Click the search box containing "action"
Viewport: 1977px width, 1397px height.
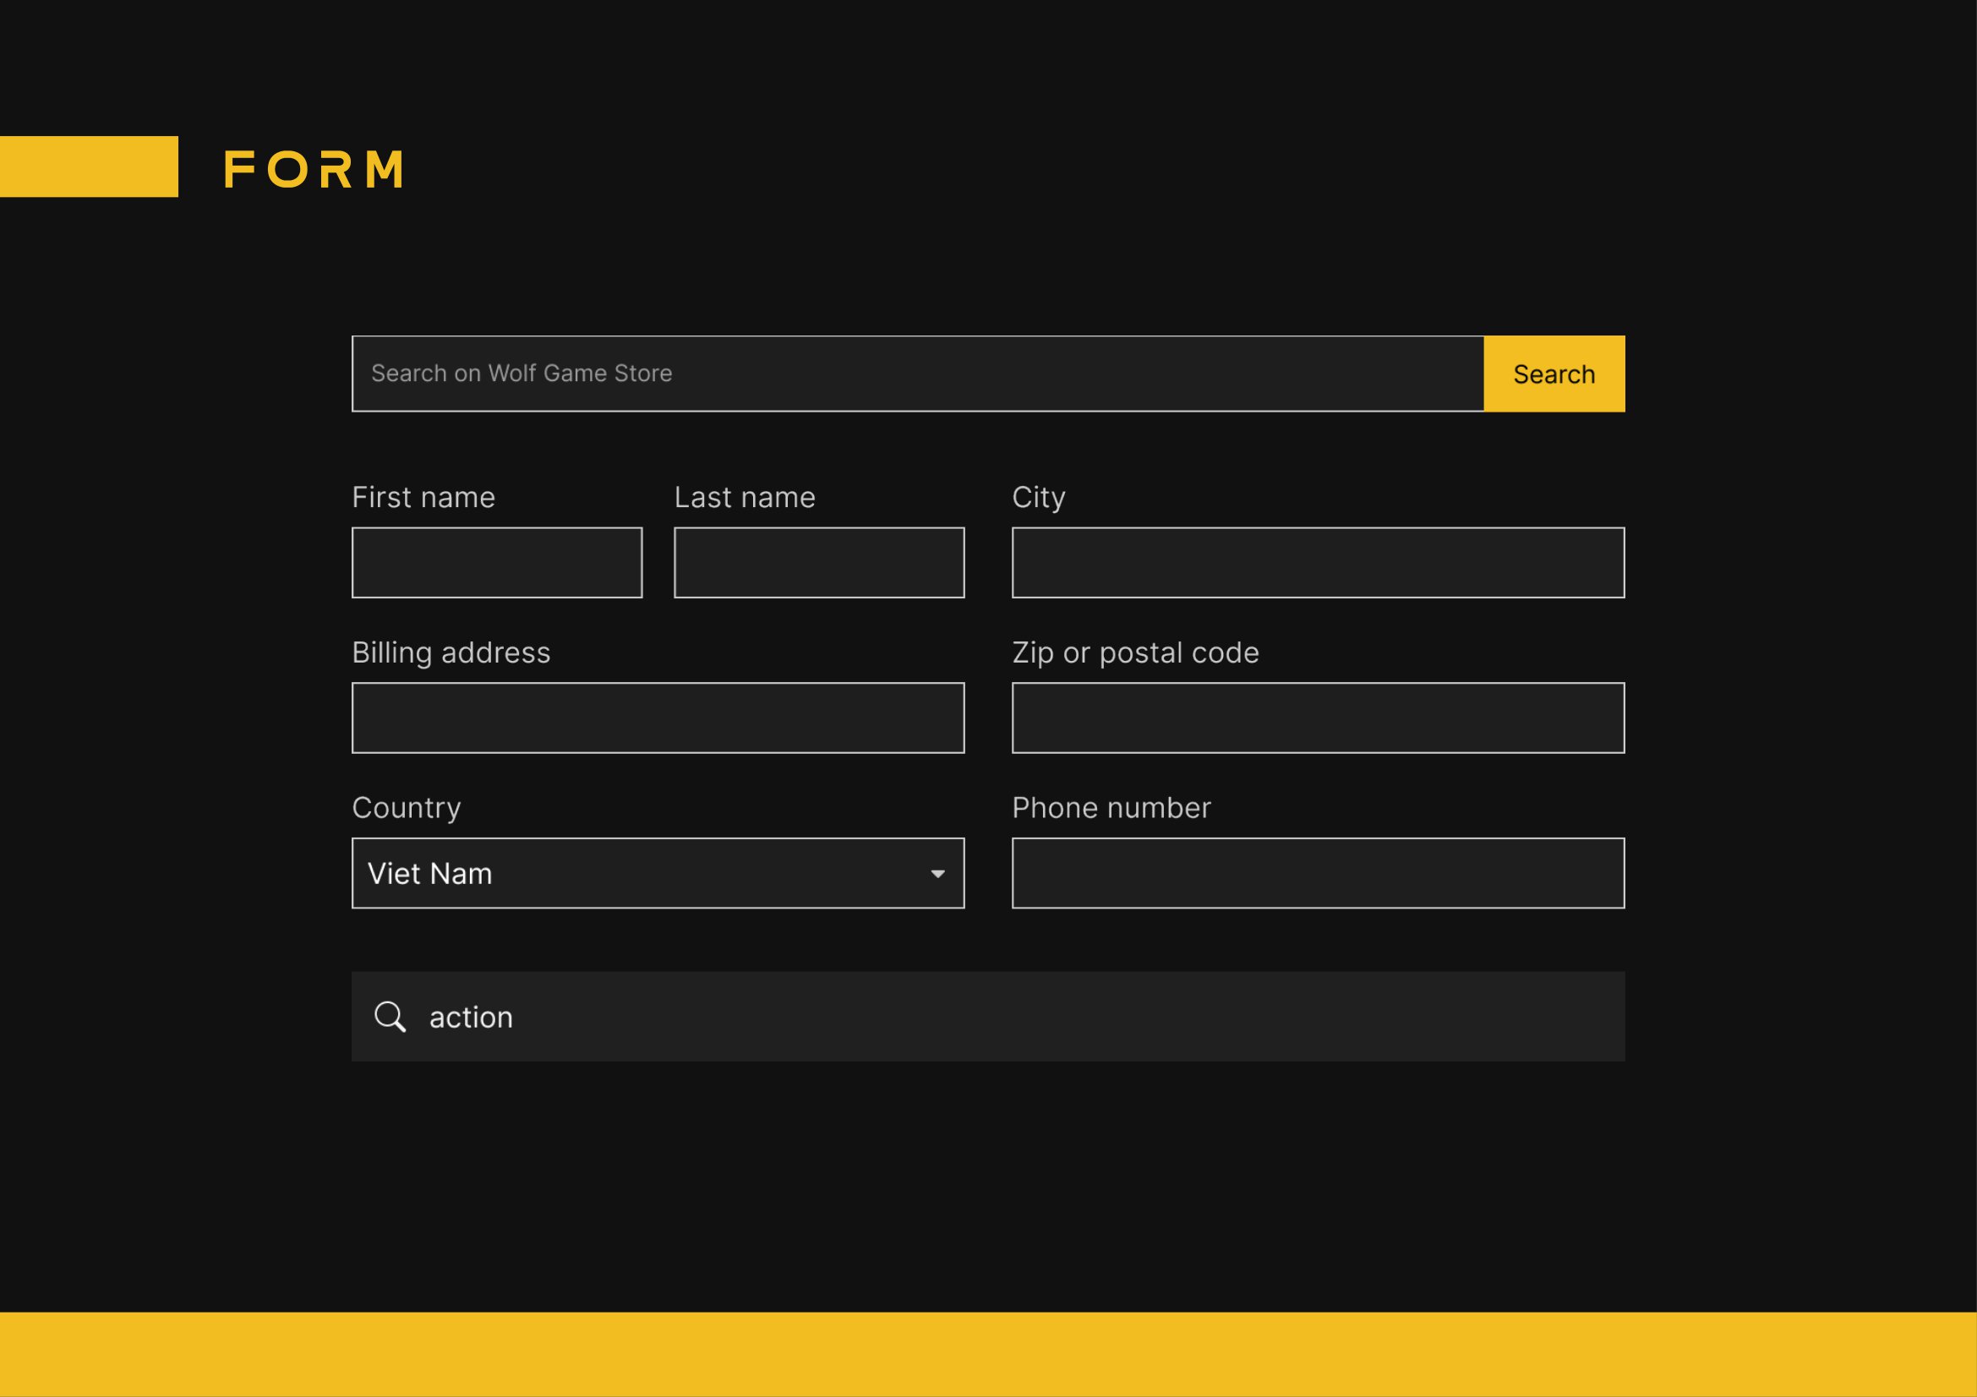click(989, 1017)
